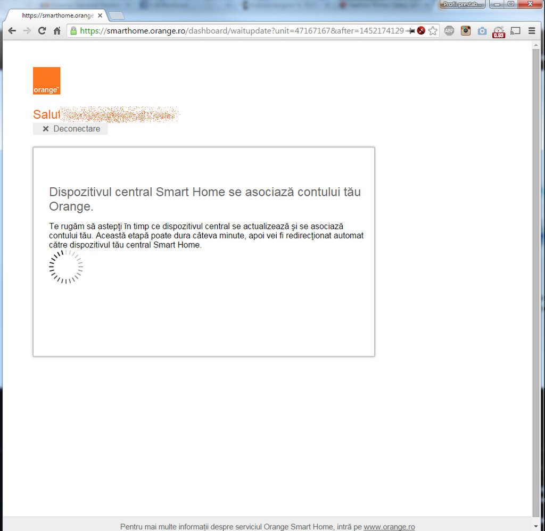Open the Adblock Plus extension

click(449, 31)
